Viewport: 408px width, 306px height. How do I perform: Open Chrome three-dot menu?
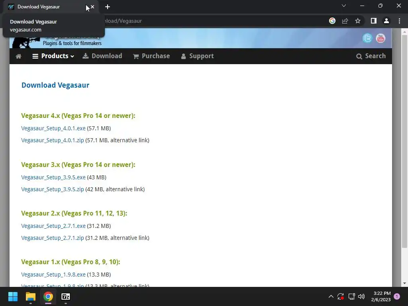(x=399, y=21)
